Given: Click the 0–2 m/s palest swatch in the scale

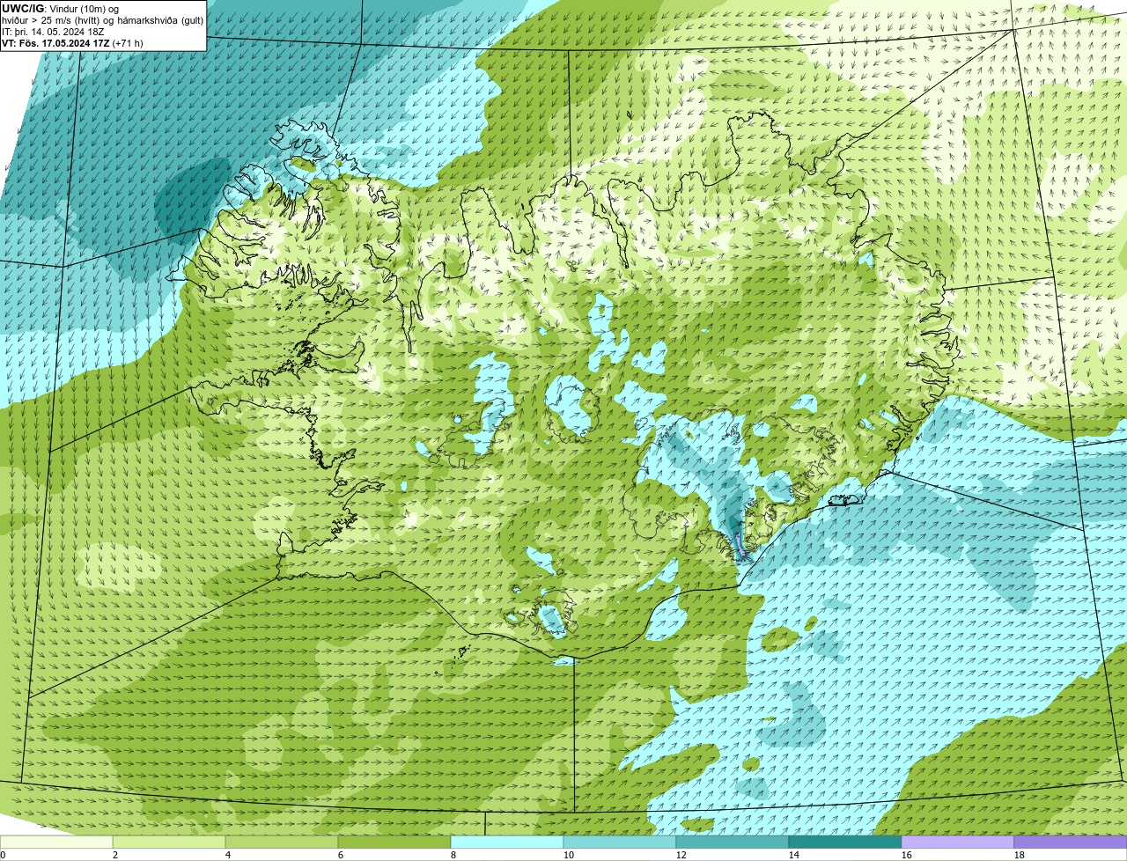Looking at the screenshot, I should pos(56,842).
